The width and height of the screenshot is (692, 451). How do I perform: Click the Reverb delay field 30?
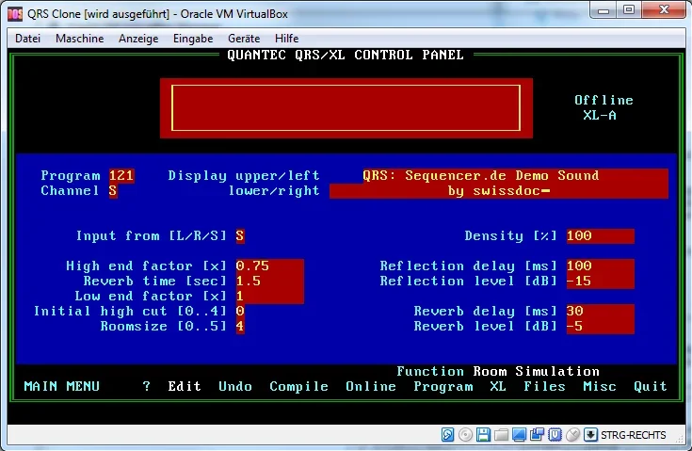601,311
